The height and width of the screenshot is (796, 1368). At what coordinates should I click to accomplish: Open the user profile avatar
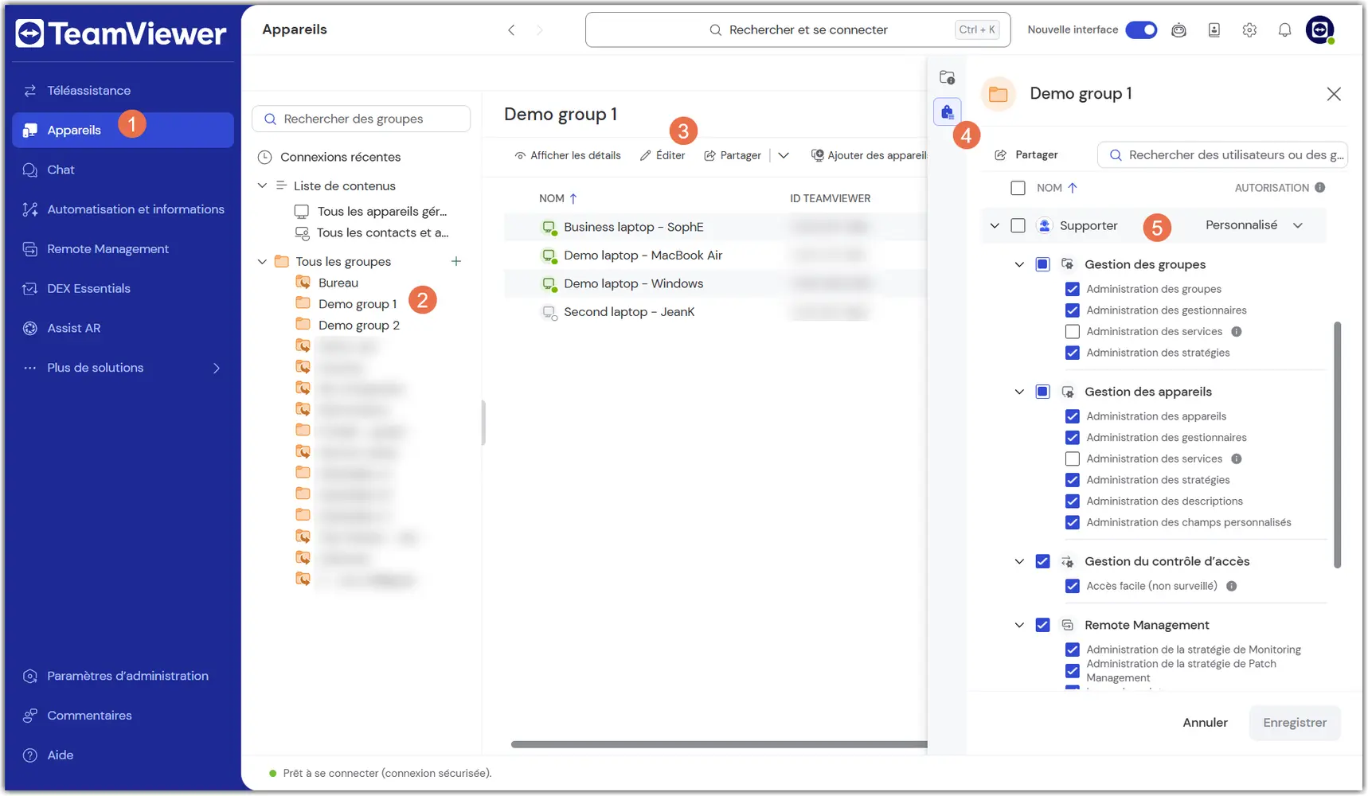pos(1320,30)
